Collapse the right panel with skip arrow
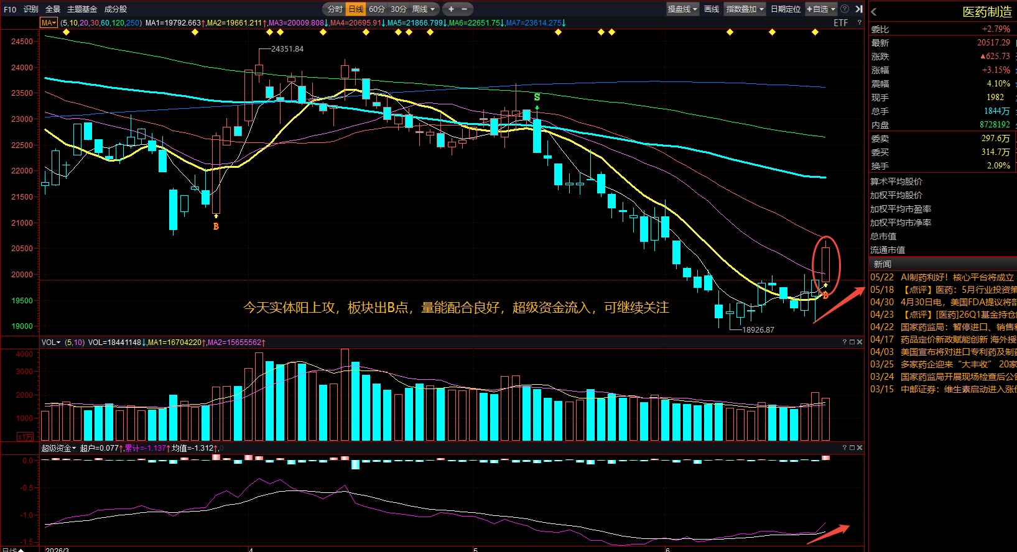Image resolution: width=1017 pixels, height=552 pixels. [858, 9]
